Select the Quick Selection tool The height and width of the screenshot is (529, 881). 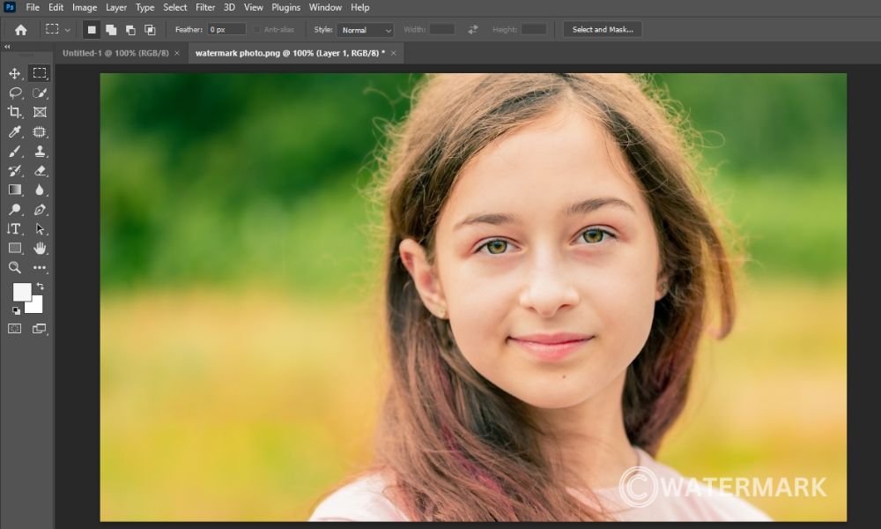[x=40, y=93]
